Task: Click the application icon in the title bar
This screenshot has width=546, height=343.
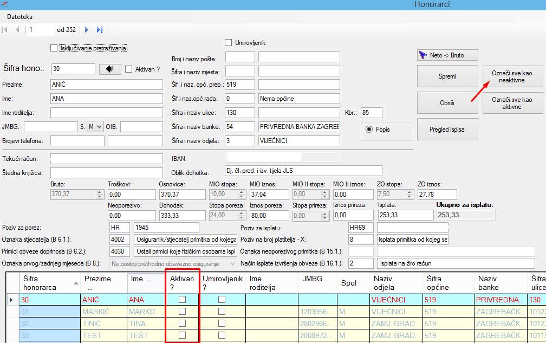Action: 5,3
